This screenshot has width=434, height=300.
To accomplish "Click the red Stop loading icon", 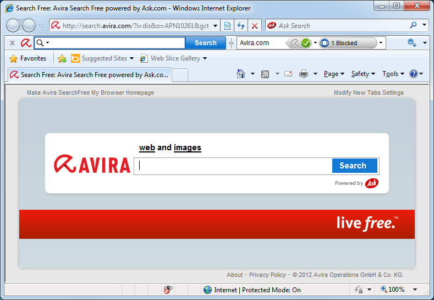I will (x=255, y=26).
